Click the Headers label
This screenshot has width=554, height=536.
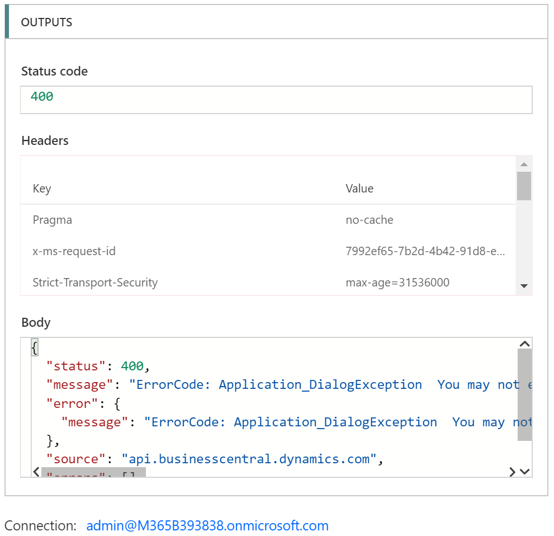(x=45, y=140)
